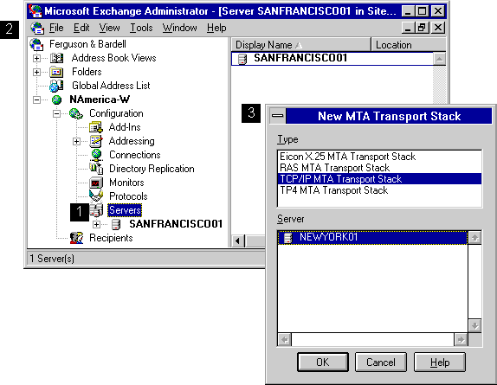Click the document icon beside File menu
This screenshot has width=497, height=385.
tap(37, 29)
